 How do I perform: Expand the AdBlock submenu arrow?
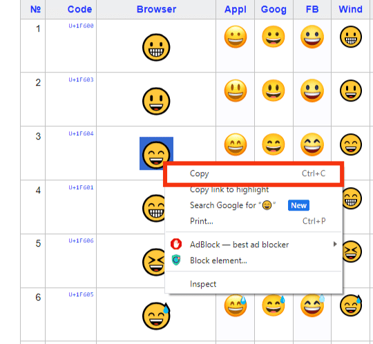click(x=335, y=244)
